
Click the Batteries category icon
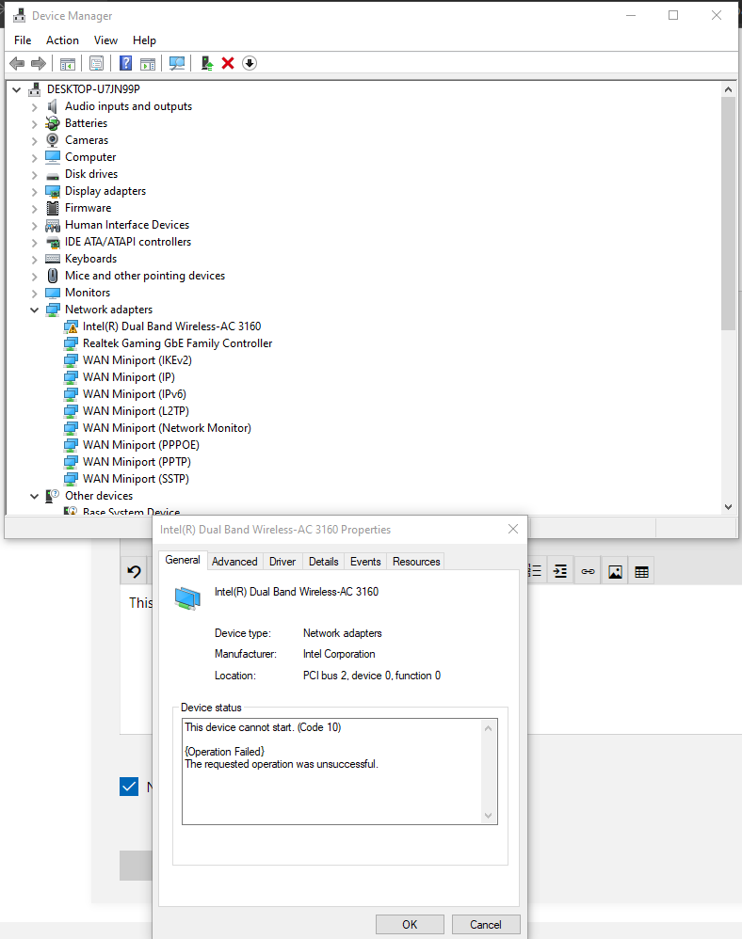[x=53, y=123]
